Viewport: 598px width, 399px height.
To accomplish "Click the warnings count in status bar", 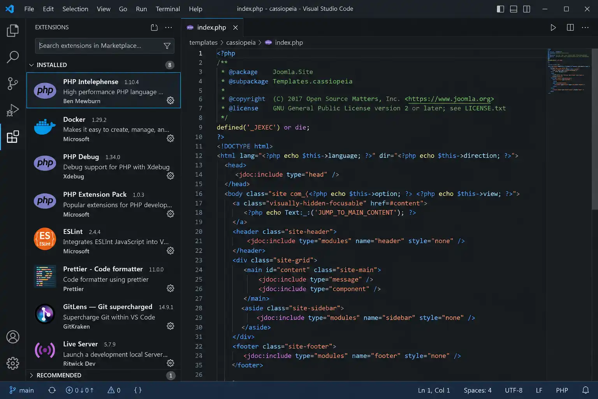I will (114, 390).
